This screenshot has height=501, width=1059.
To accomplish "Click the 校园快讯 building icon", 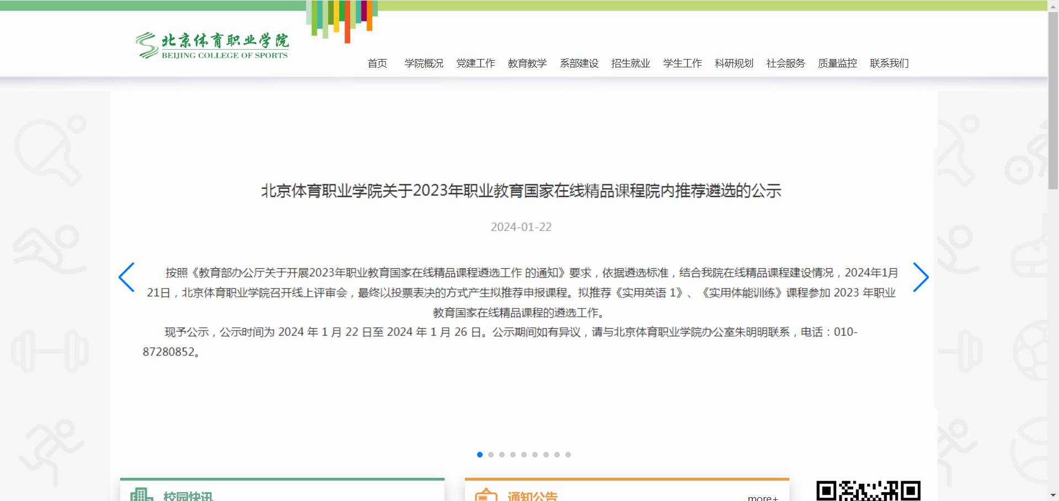I will (142, 494).
